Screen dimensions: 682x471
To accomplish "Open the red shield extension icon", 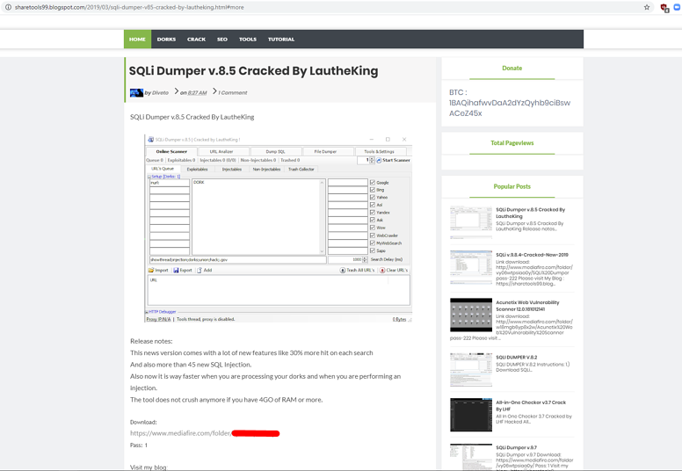I will click(664, 7).
